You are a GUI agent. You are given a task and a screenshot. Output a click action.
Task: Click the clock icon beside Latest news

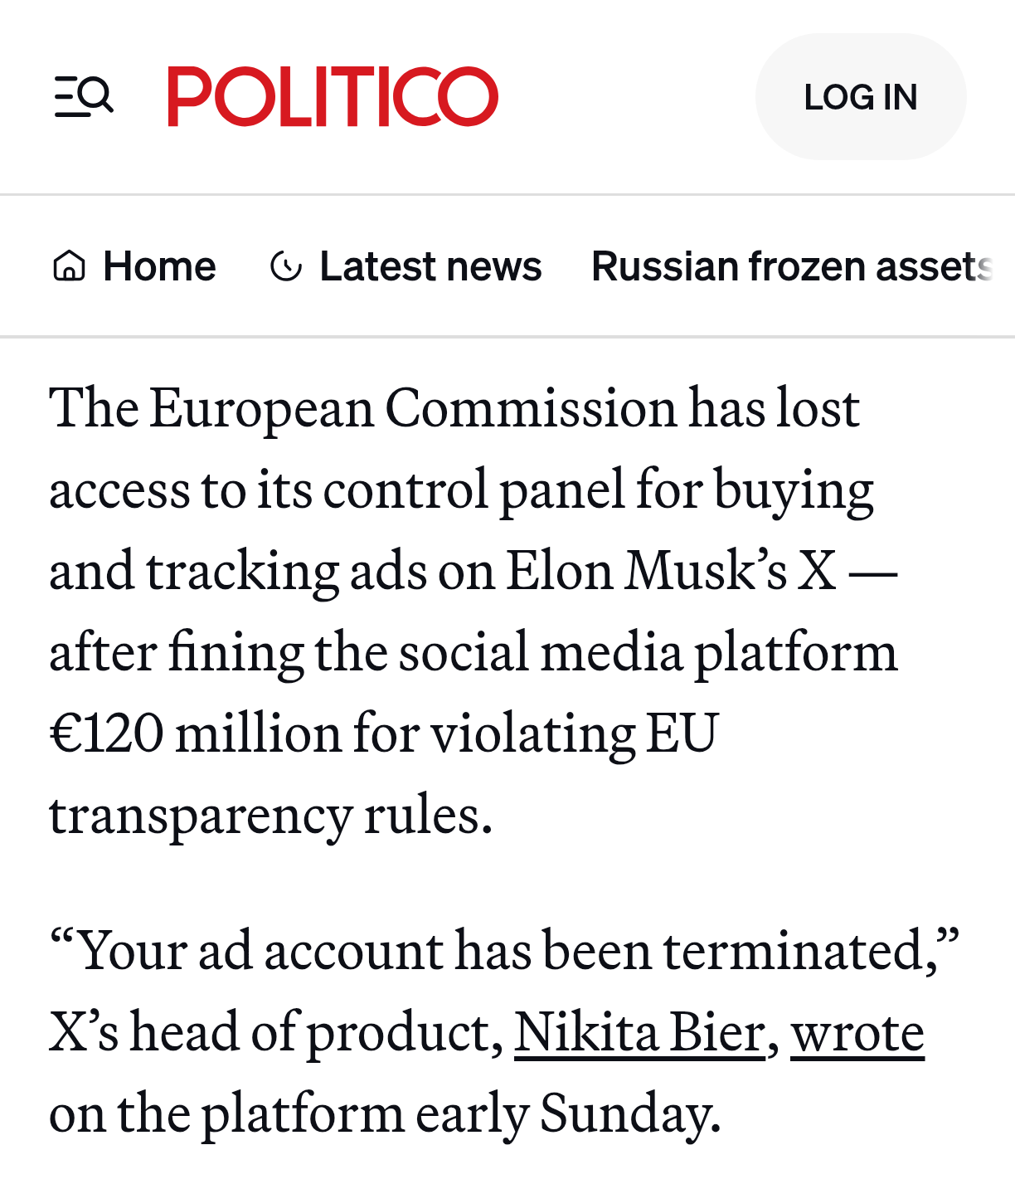[286, 266]
